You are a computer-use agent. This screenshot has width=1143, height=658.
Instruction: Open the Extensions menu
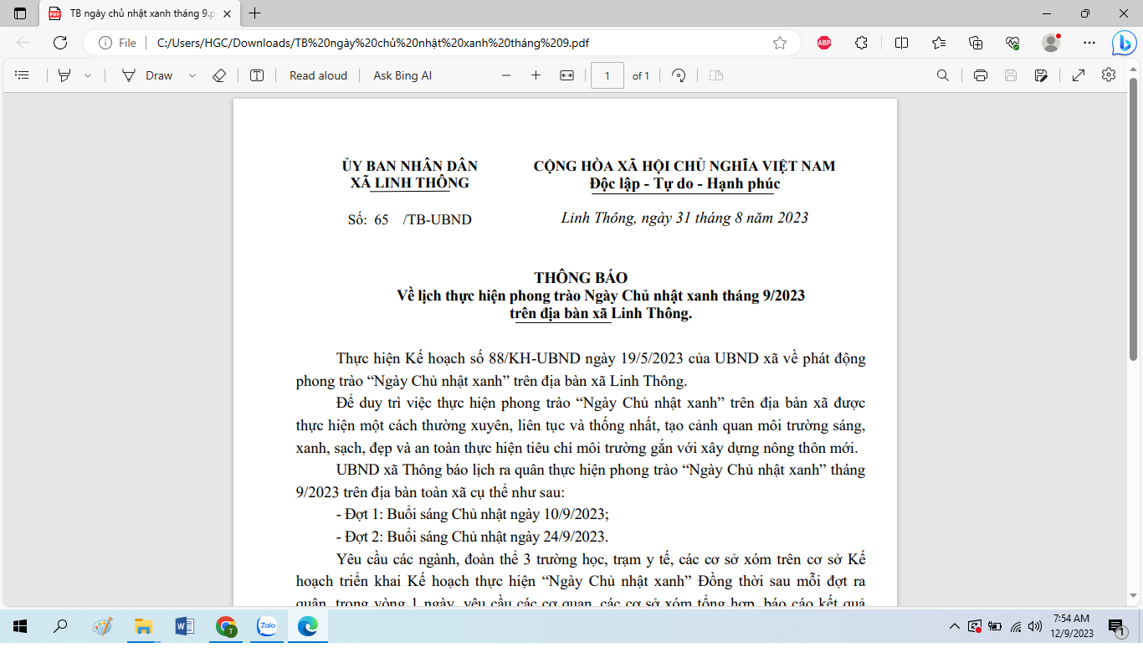(x=861, y=43)
